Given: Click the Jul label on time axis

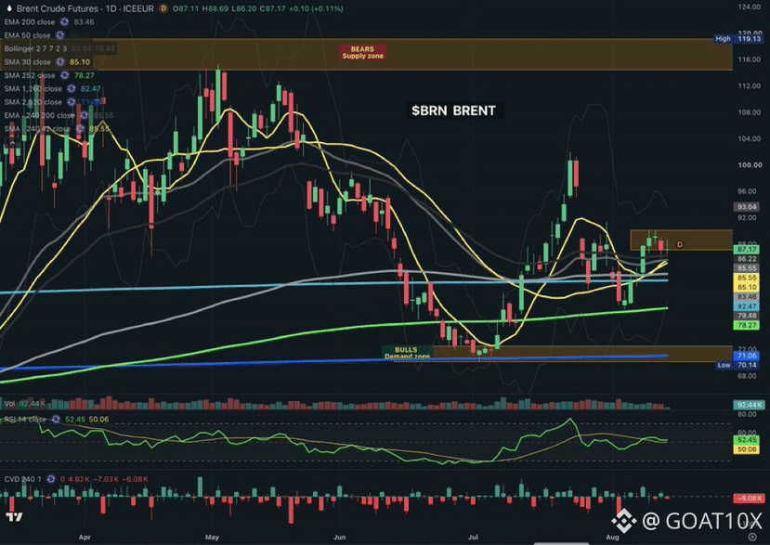Looking at the screenshot, I should [473, 538].
